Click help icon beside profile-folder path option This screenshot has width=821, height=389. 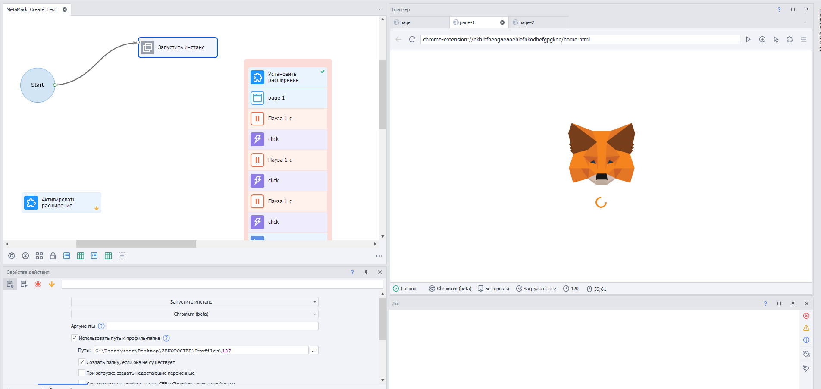tap(166, 338)
